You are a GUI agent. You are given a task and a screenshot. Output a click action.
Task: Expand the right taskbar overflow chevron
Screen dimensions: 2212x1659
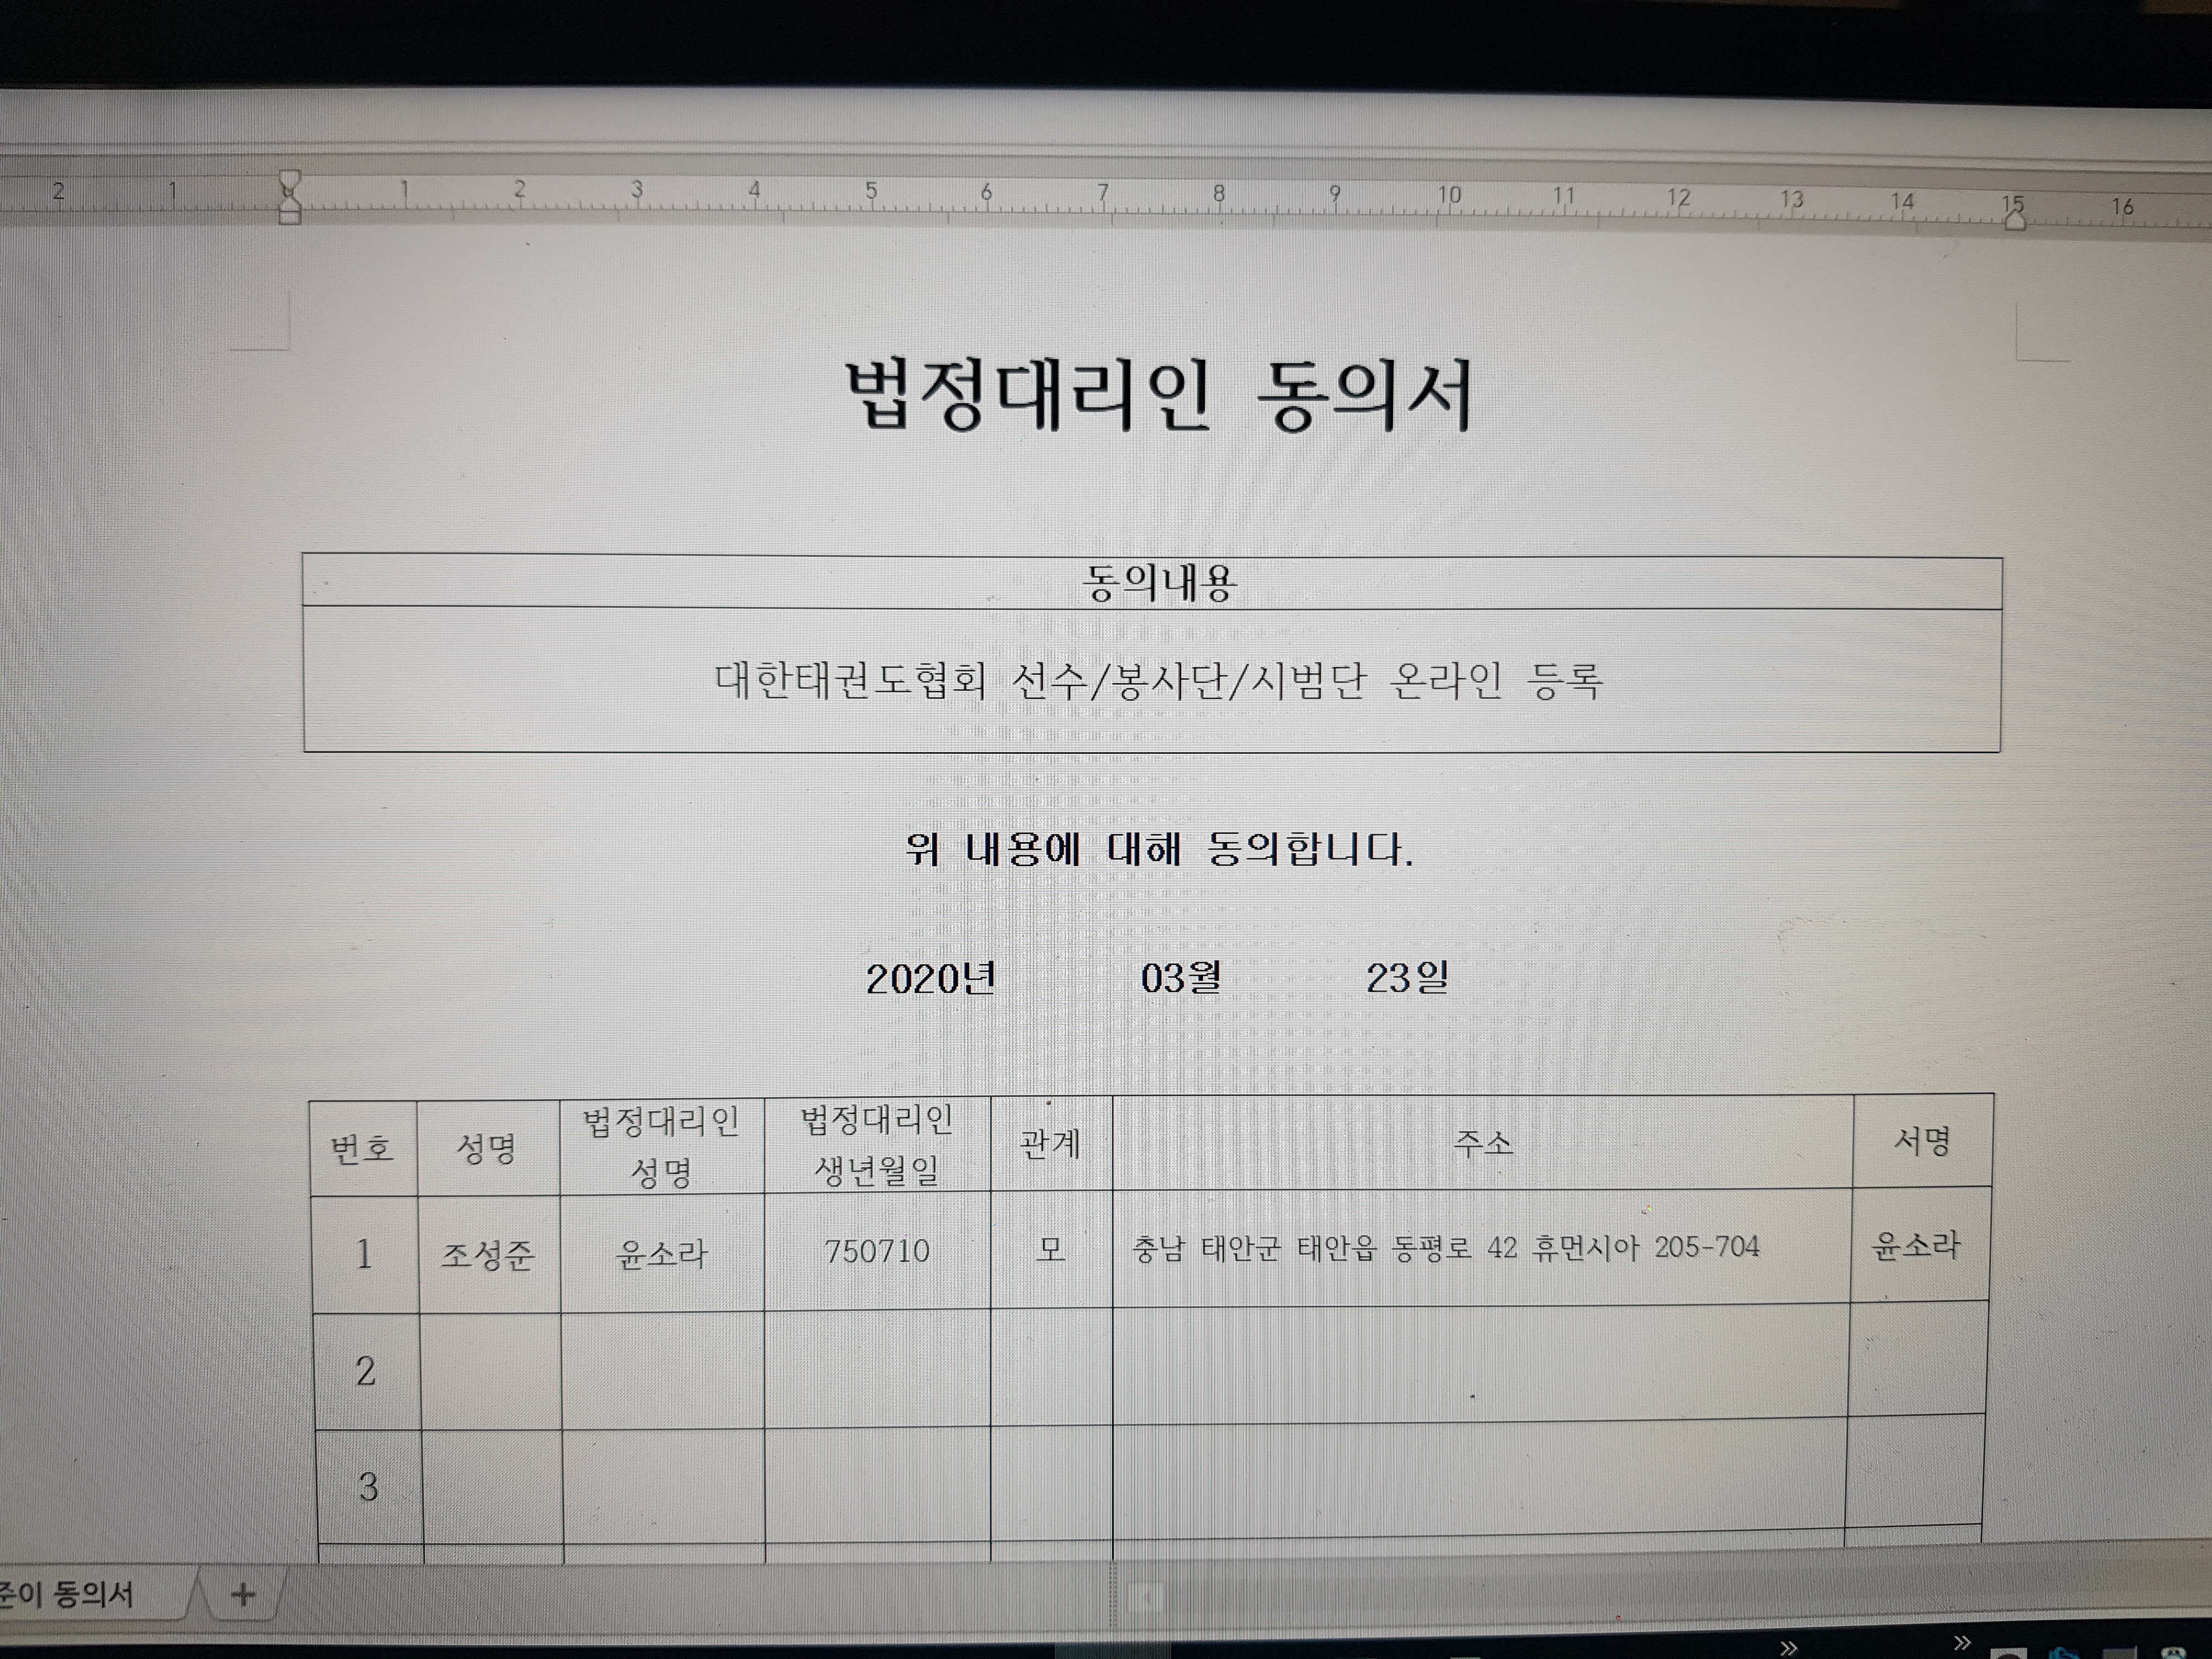tap(1961, 1642)
